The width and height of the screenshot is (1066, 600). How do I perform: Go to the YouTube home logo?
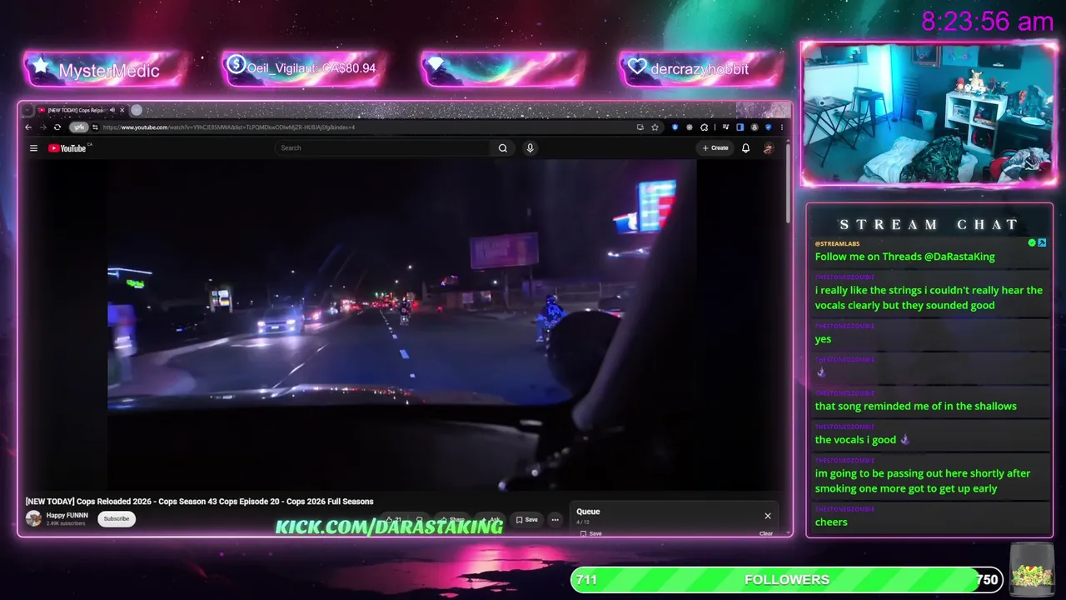[67, 148]
